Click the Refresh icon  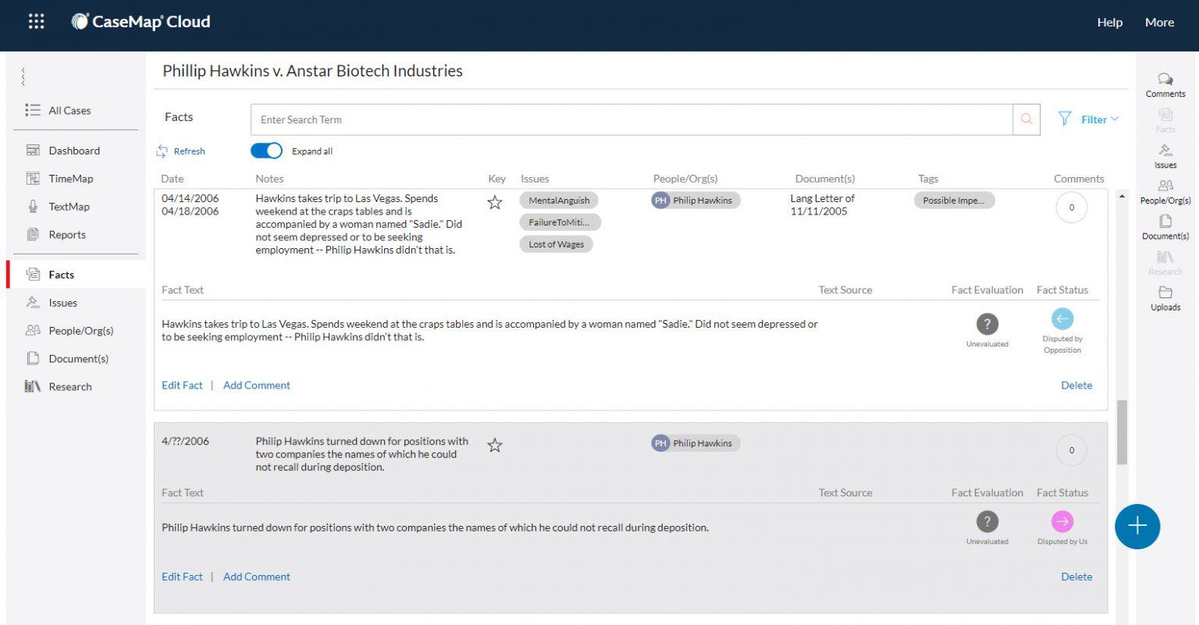pos(162,151)
